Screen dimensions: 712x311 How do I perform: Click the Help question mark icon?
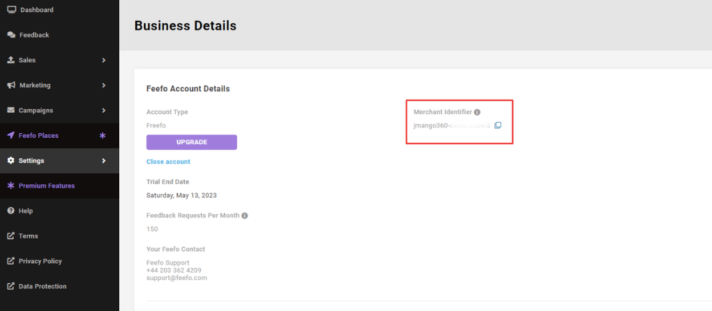11,211
